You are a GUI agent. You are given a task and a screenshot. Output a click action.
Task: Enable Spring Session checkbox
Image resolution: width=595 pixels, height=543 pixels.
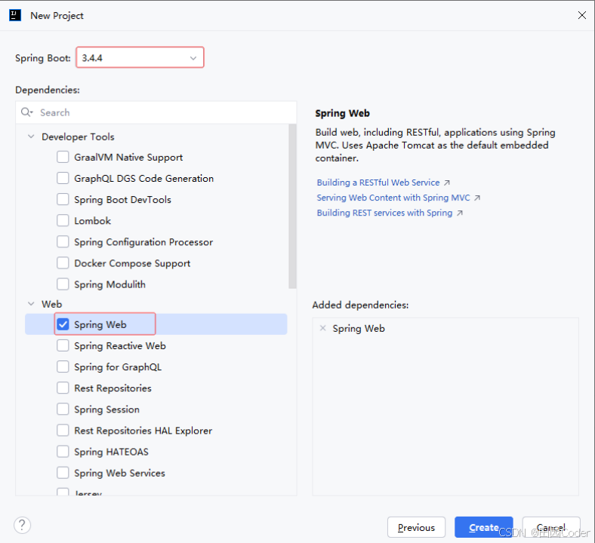click(x=63, y=410)
